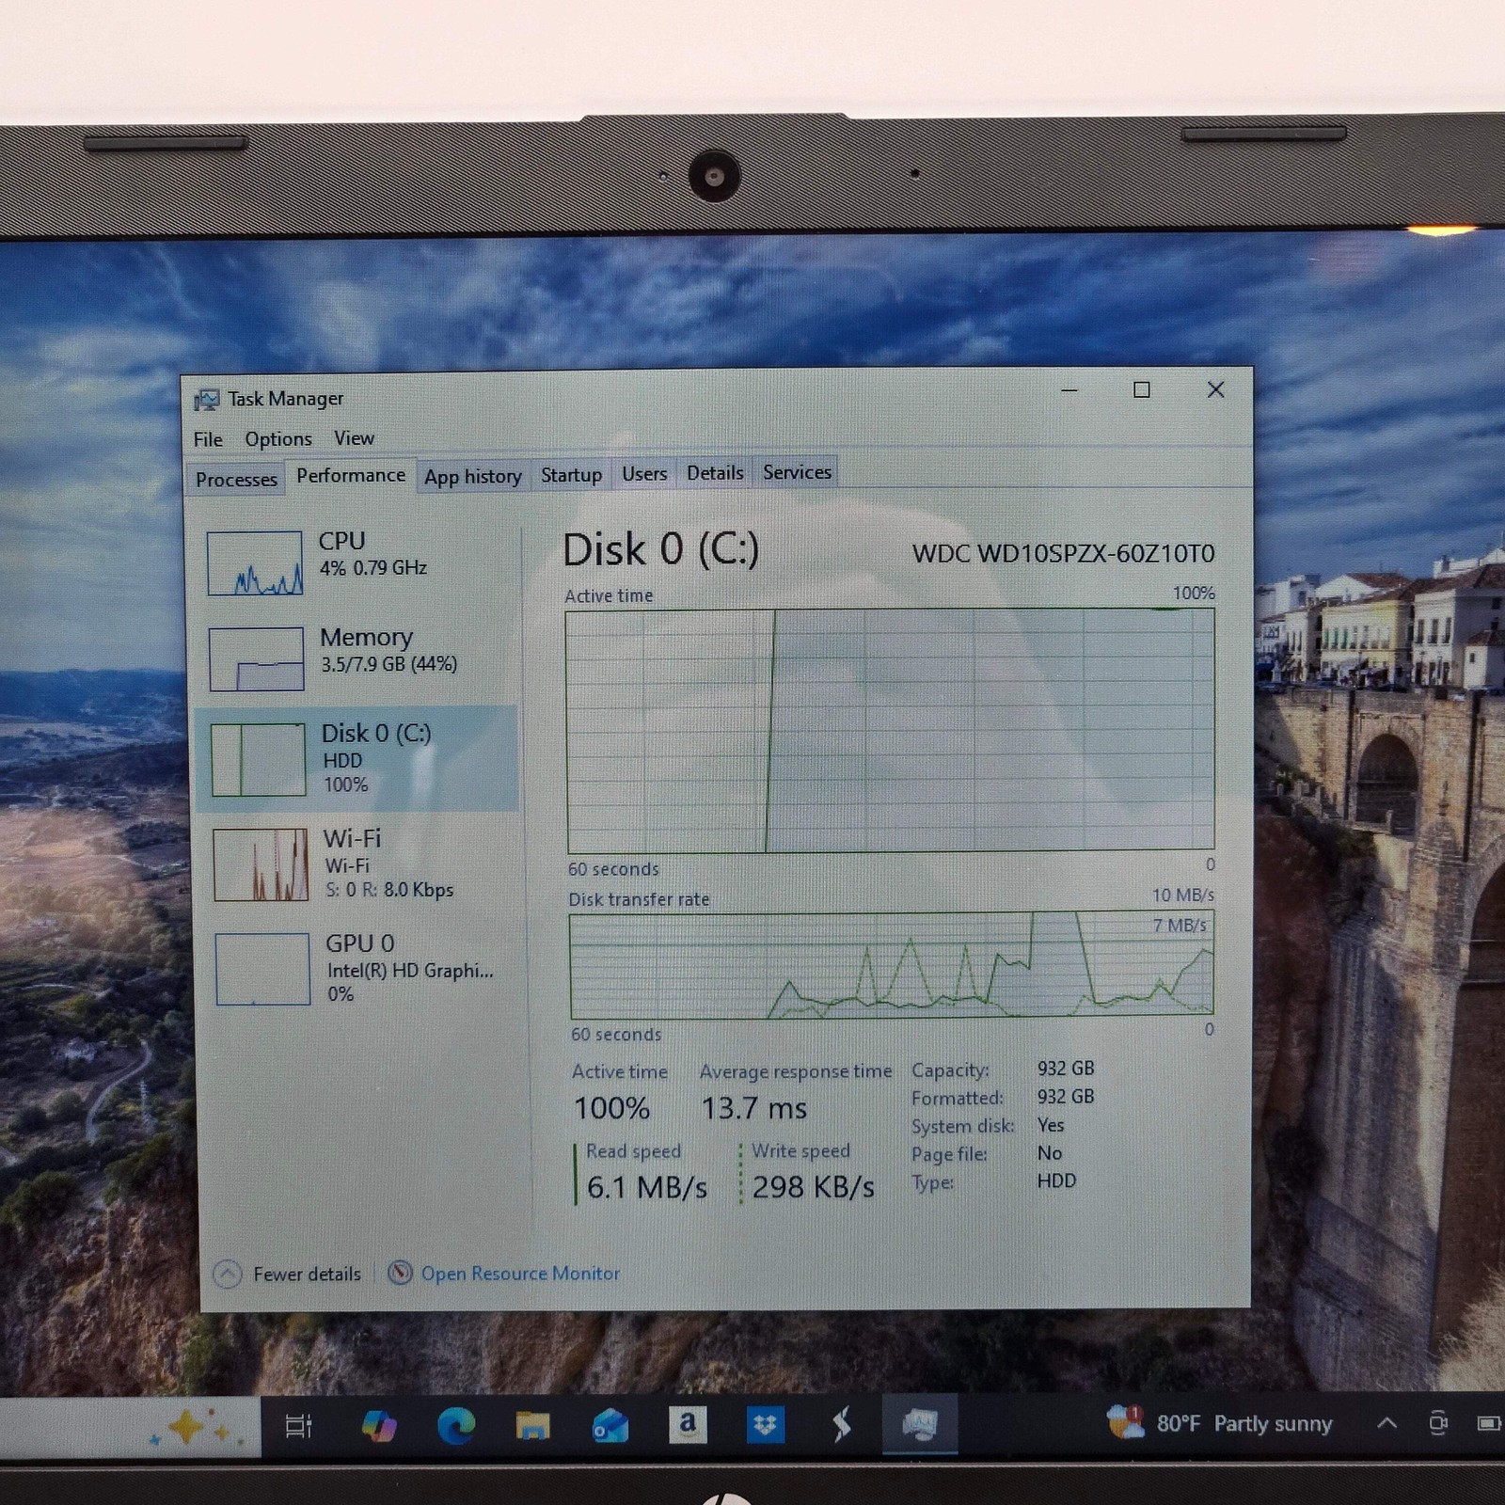Close the Task Manager window
This screenshot has width=1505, height=1505.
pos(1215,389)
